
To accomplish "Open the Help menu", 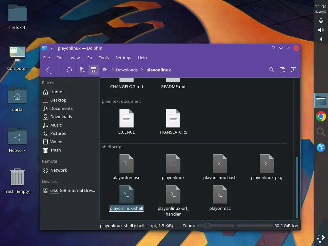I will [142, 58].
